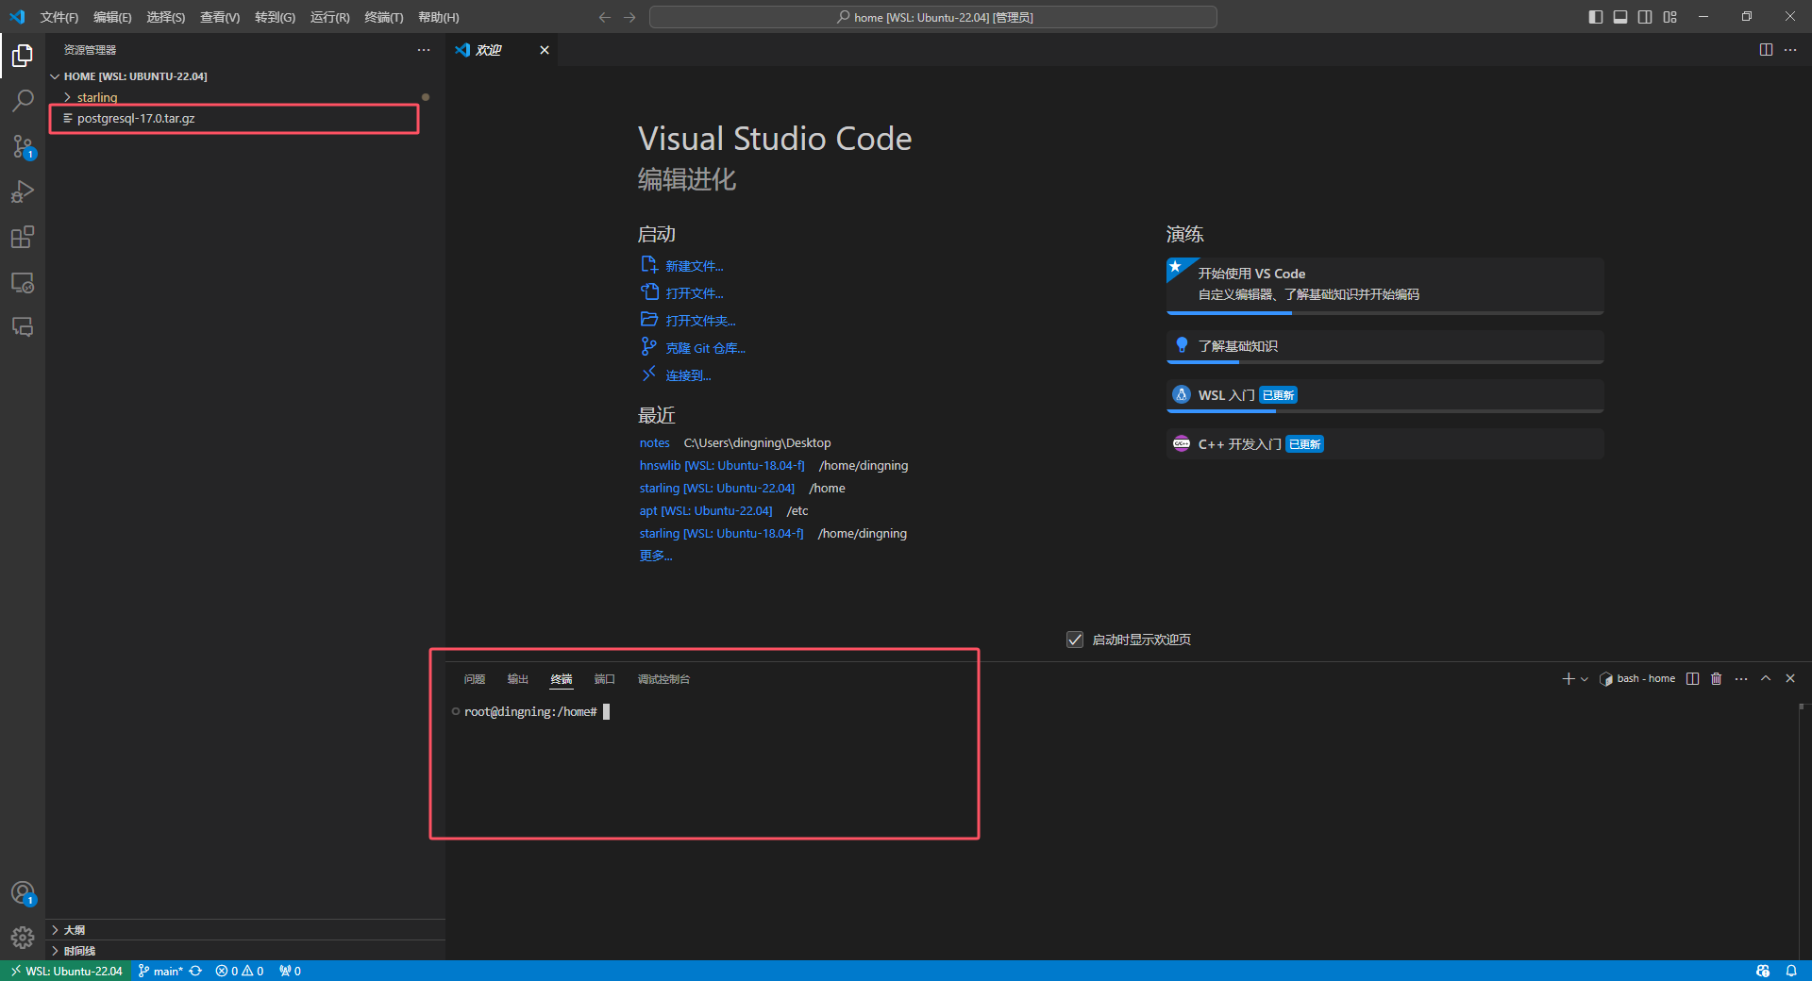This screenshot has width=1812, height=981.
Task: Click the synchronize changes icon in status bar
Action: pyautogui.click(x=195, y=971)
